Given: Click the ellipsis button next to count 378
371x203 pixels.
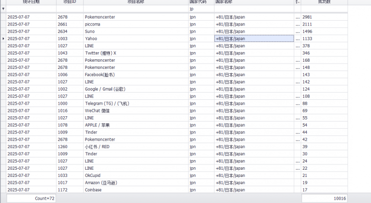Looking at the screenshot, I should click(x=298, y=46).
